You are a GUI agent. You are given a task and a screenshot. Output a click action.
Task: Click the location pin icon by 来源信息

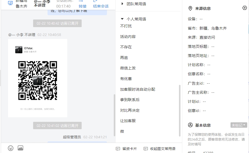pyautogui.click(x=190, y=8)
